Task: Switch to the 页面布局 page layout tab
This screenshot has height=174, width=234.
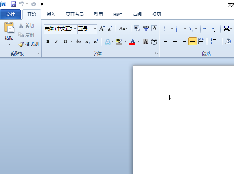Action: [75, 15]
